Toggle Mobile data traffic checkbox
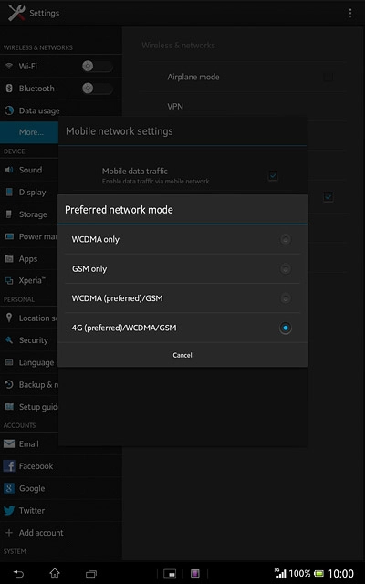 [x=273, y=175]
